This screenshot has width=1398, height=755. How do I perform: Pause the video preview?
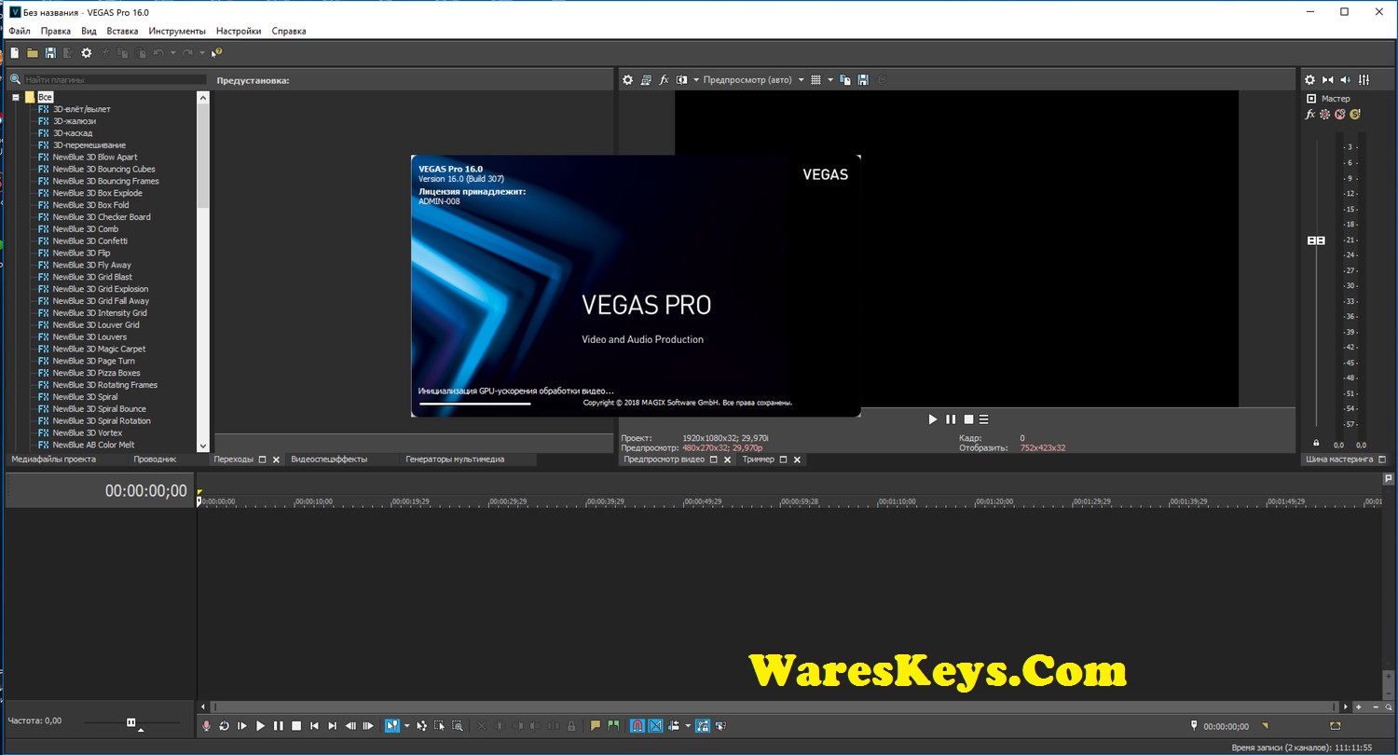coord(951,419)
